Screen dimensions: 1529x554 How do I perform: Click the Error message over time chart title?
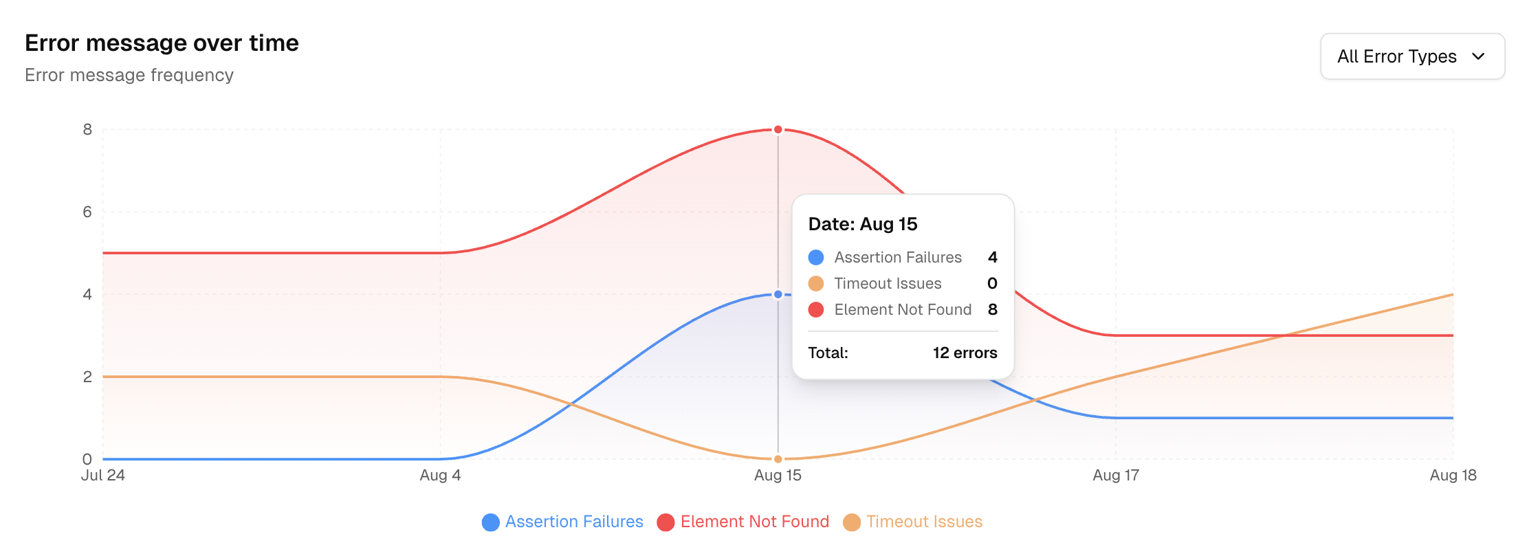[x=162, y=43]
